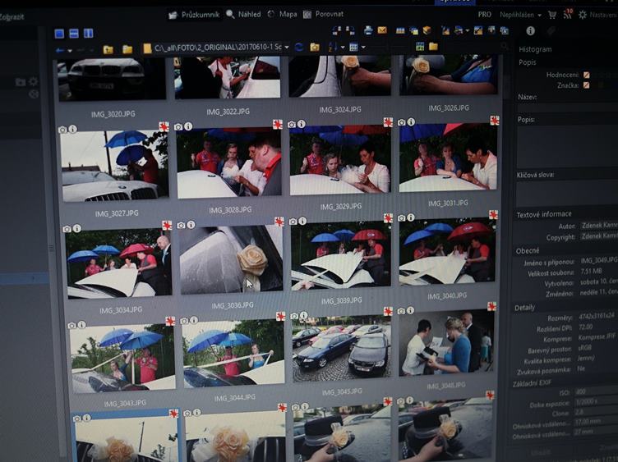Rotate image right icon
The height and width of the screenshot is (462, 618).
tap(350, 30)
